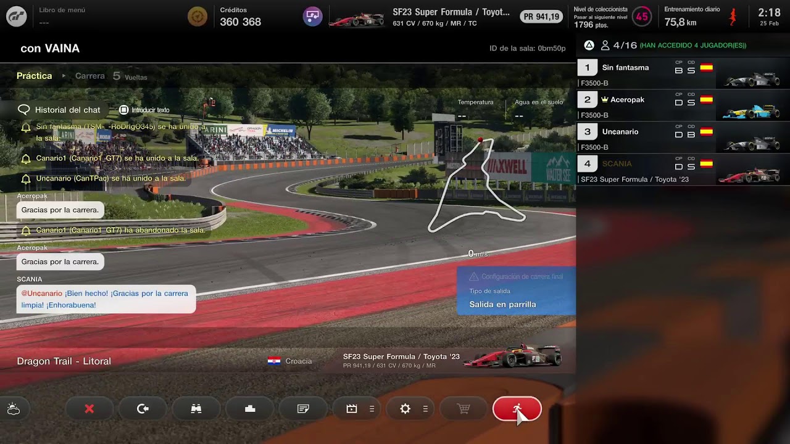This screenshot has width=790, height=444.
Task: Select the Práctica tab
Action: tap(35, 76)
